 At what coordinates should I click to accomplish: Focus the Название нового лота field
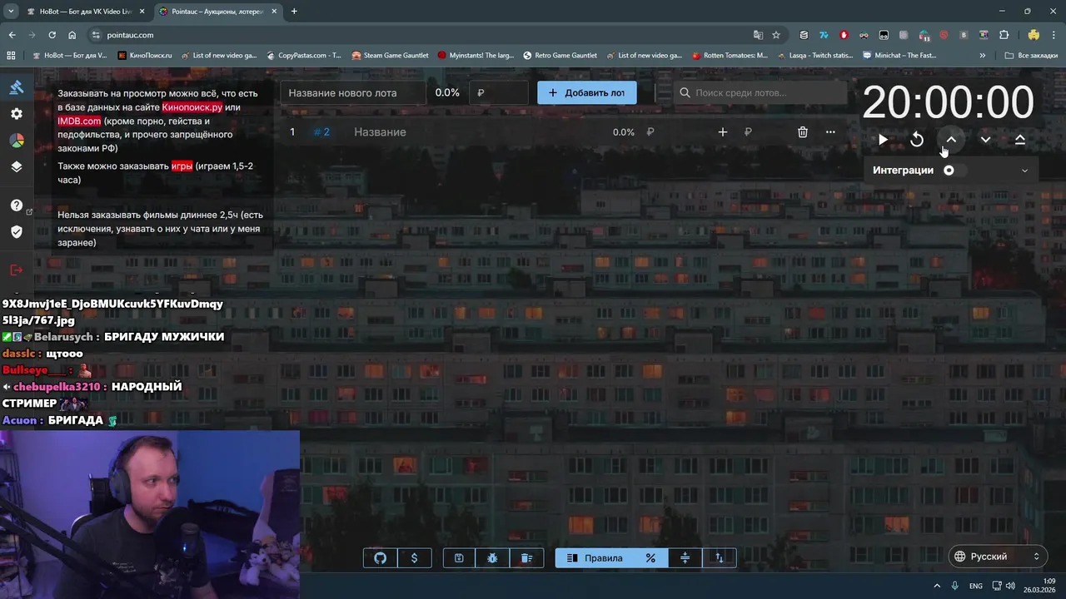coord(354,92)
